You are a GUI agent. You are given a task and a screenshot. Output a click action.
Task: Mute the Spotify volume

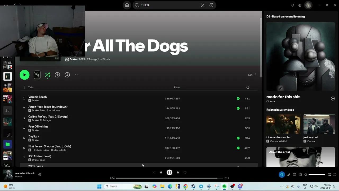pos(306,175)
